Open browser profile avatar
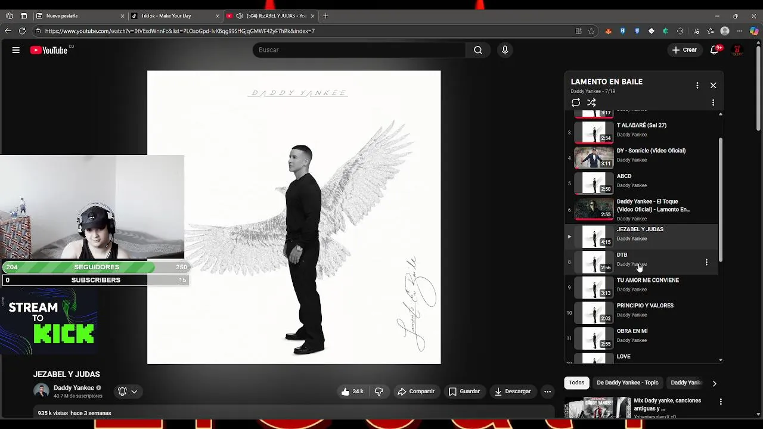This screenshot has width=763, height=429. tap(725, 31)
